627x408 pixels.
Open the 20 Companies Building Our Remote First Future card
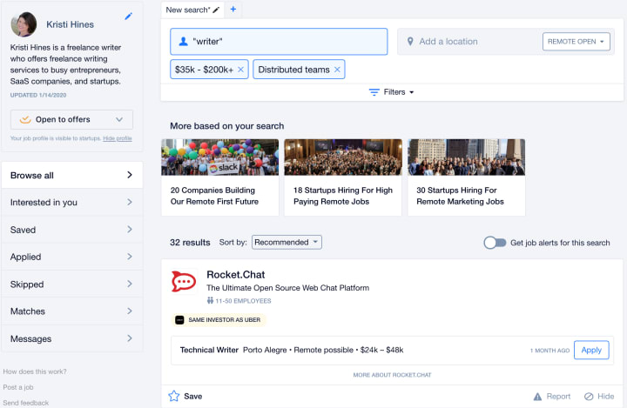(x=220, y=177)
